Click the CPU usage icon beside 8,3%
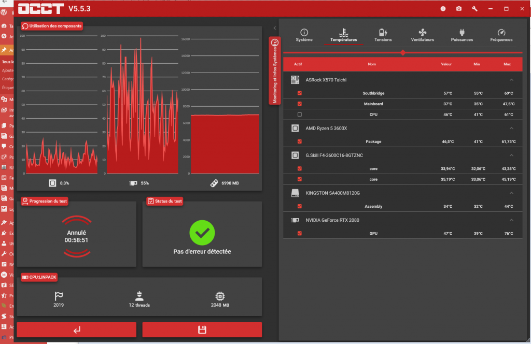The width and height of the screenshot is (531, 344). point(52,183)
